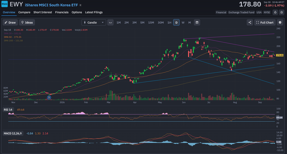Open the Short Interest tab
The image size is (287, 154).
[43, 12]
